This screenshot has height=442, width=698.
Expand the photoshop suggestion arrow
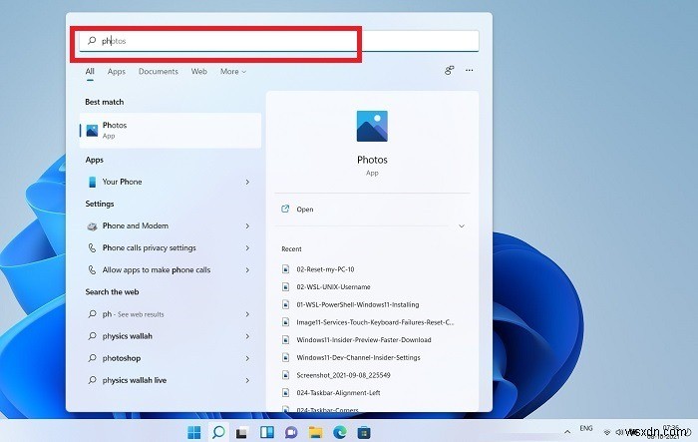click(247, 358)
